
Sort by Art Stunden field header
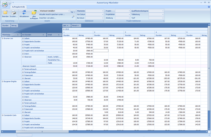coord(34,35)
